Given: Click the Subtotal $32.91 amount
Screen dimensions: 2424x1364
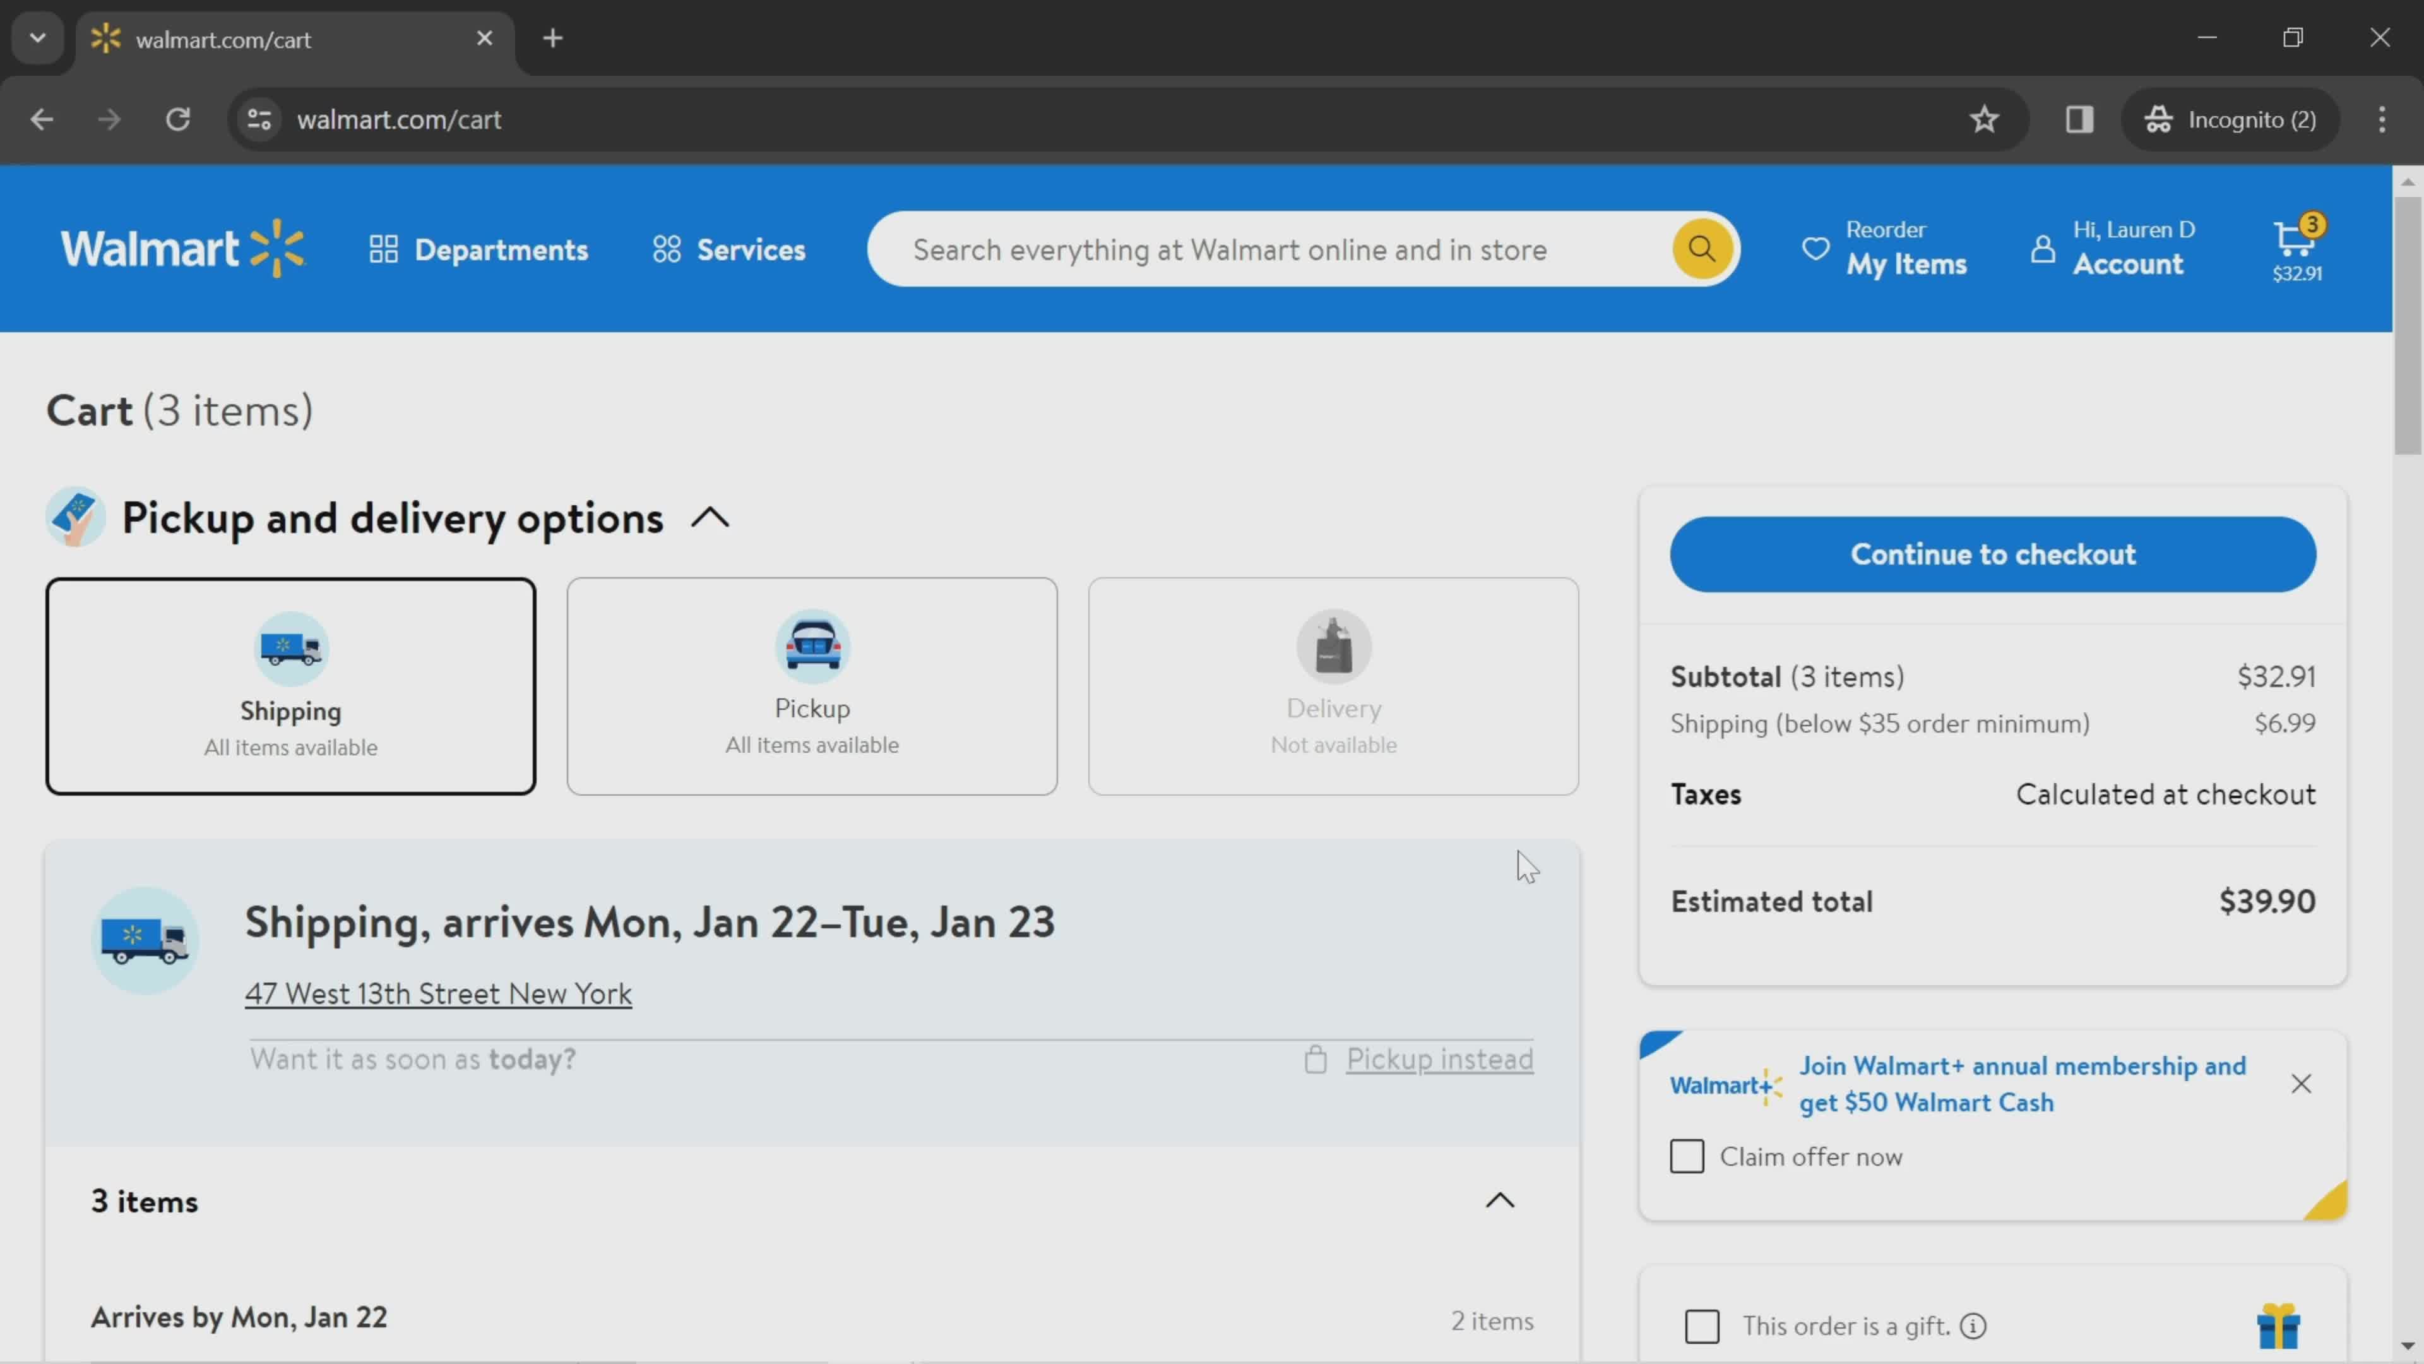Looking at the screenshot, I should [x=2277, y=677].
